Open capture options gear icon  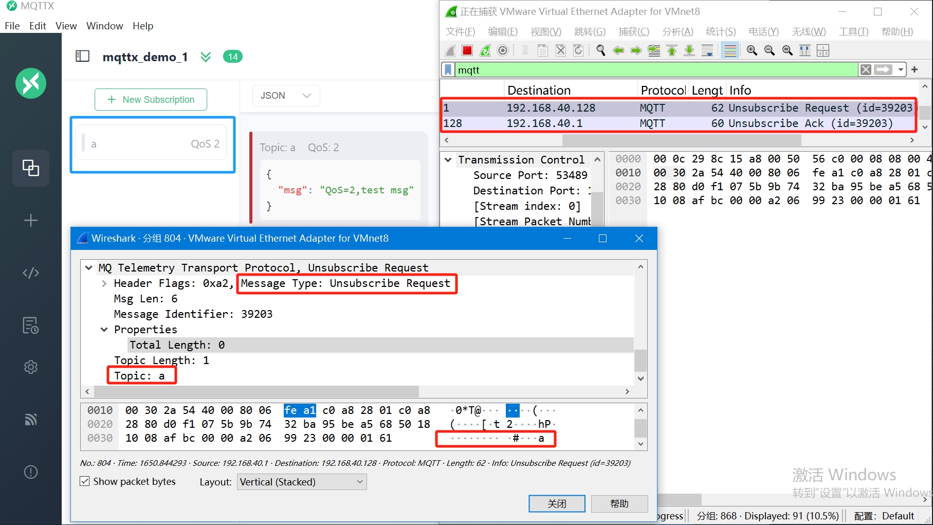coord(503,50)
